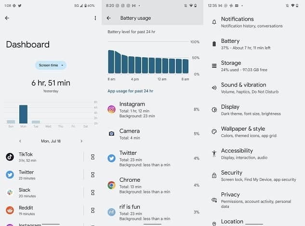Tap the Storage list icon

214,66
